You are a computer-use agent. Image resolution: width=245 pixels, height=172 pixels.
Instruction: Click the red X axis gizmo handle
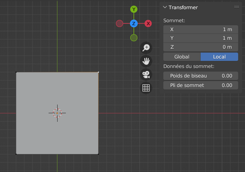148,23
